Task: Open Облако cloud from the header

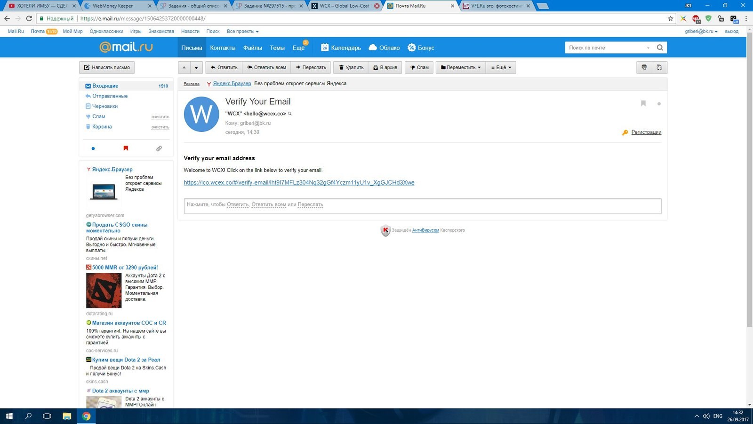Action: 384,48
